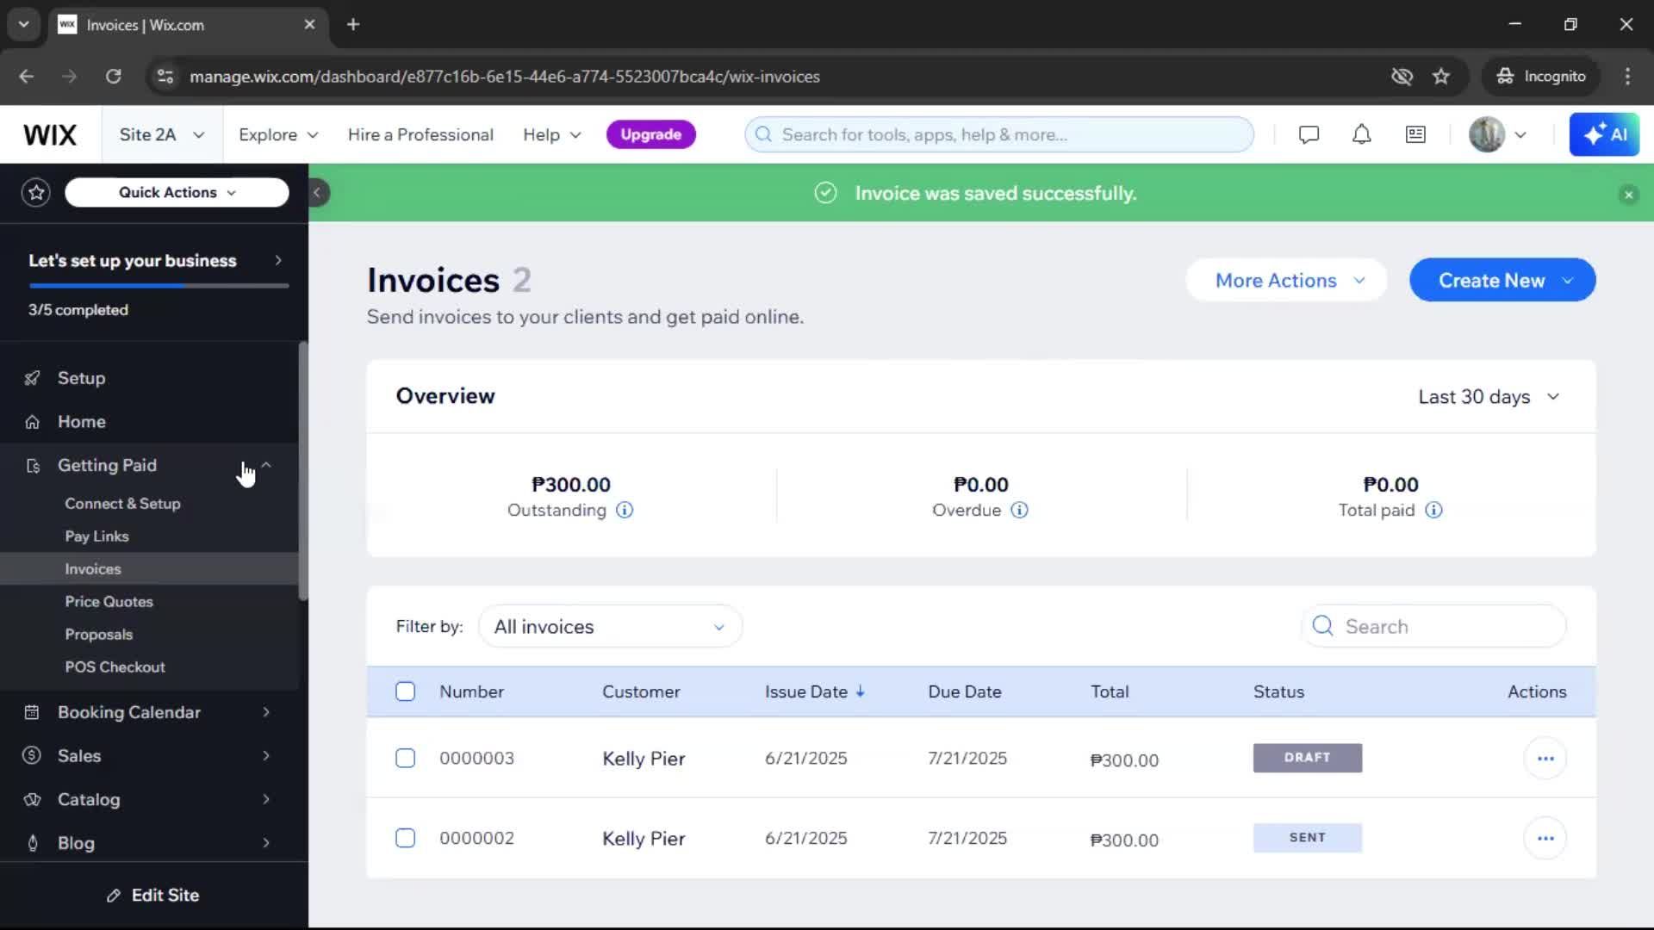Open the Quick Actions dropdown
1654x930 pixels.
177,193
